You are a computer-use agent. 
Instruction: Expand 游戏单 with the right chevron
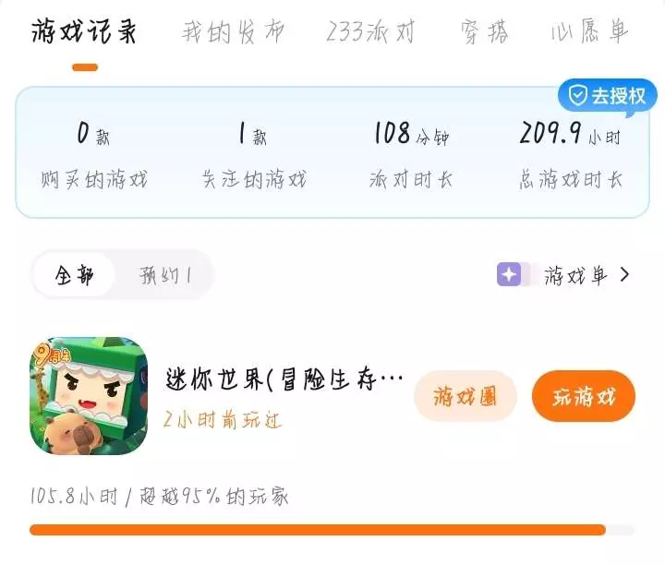[624, 275]
